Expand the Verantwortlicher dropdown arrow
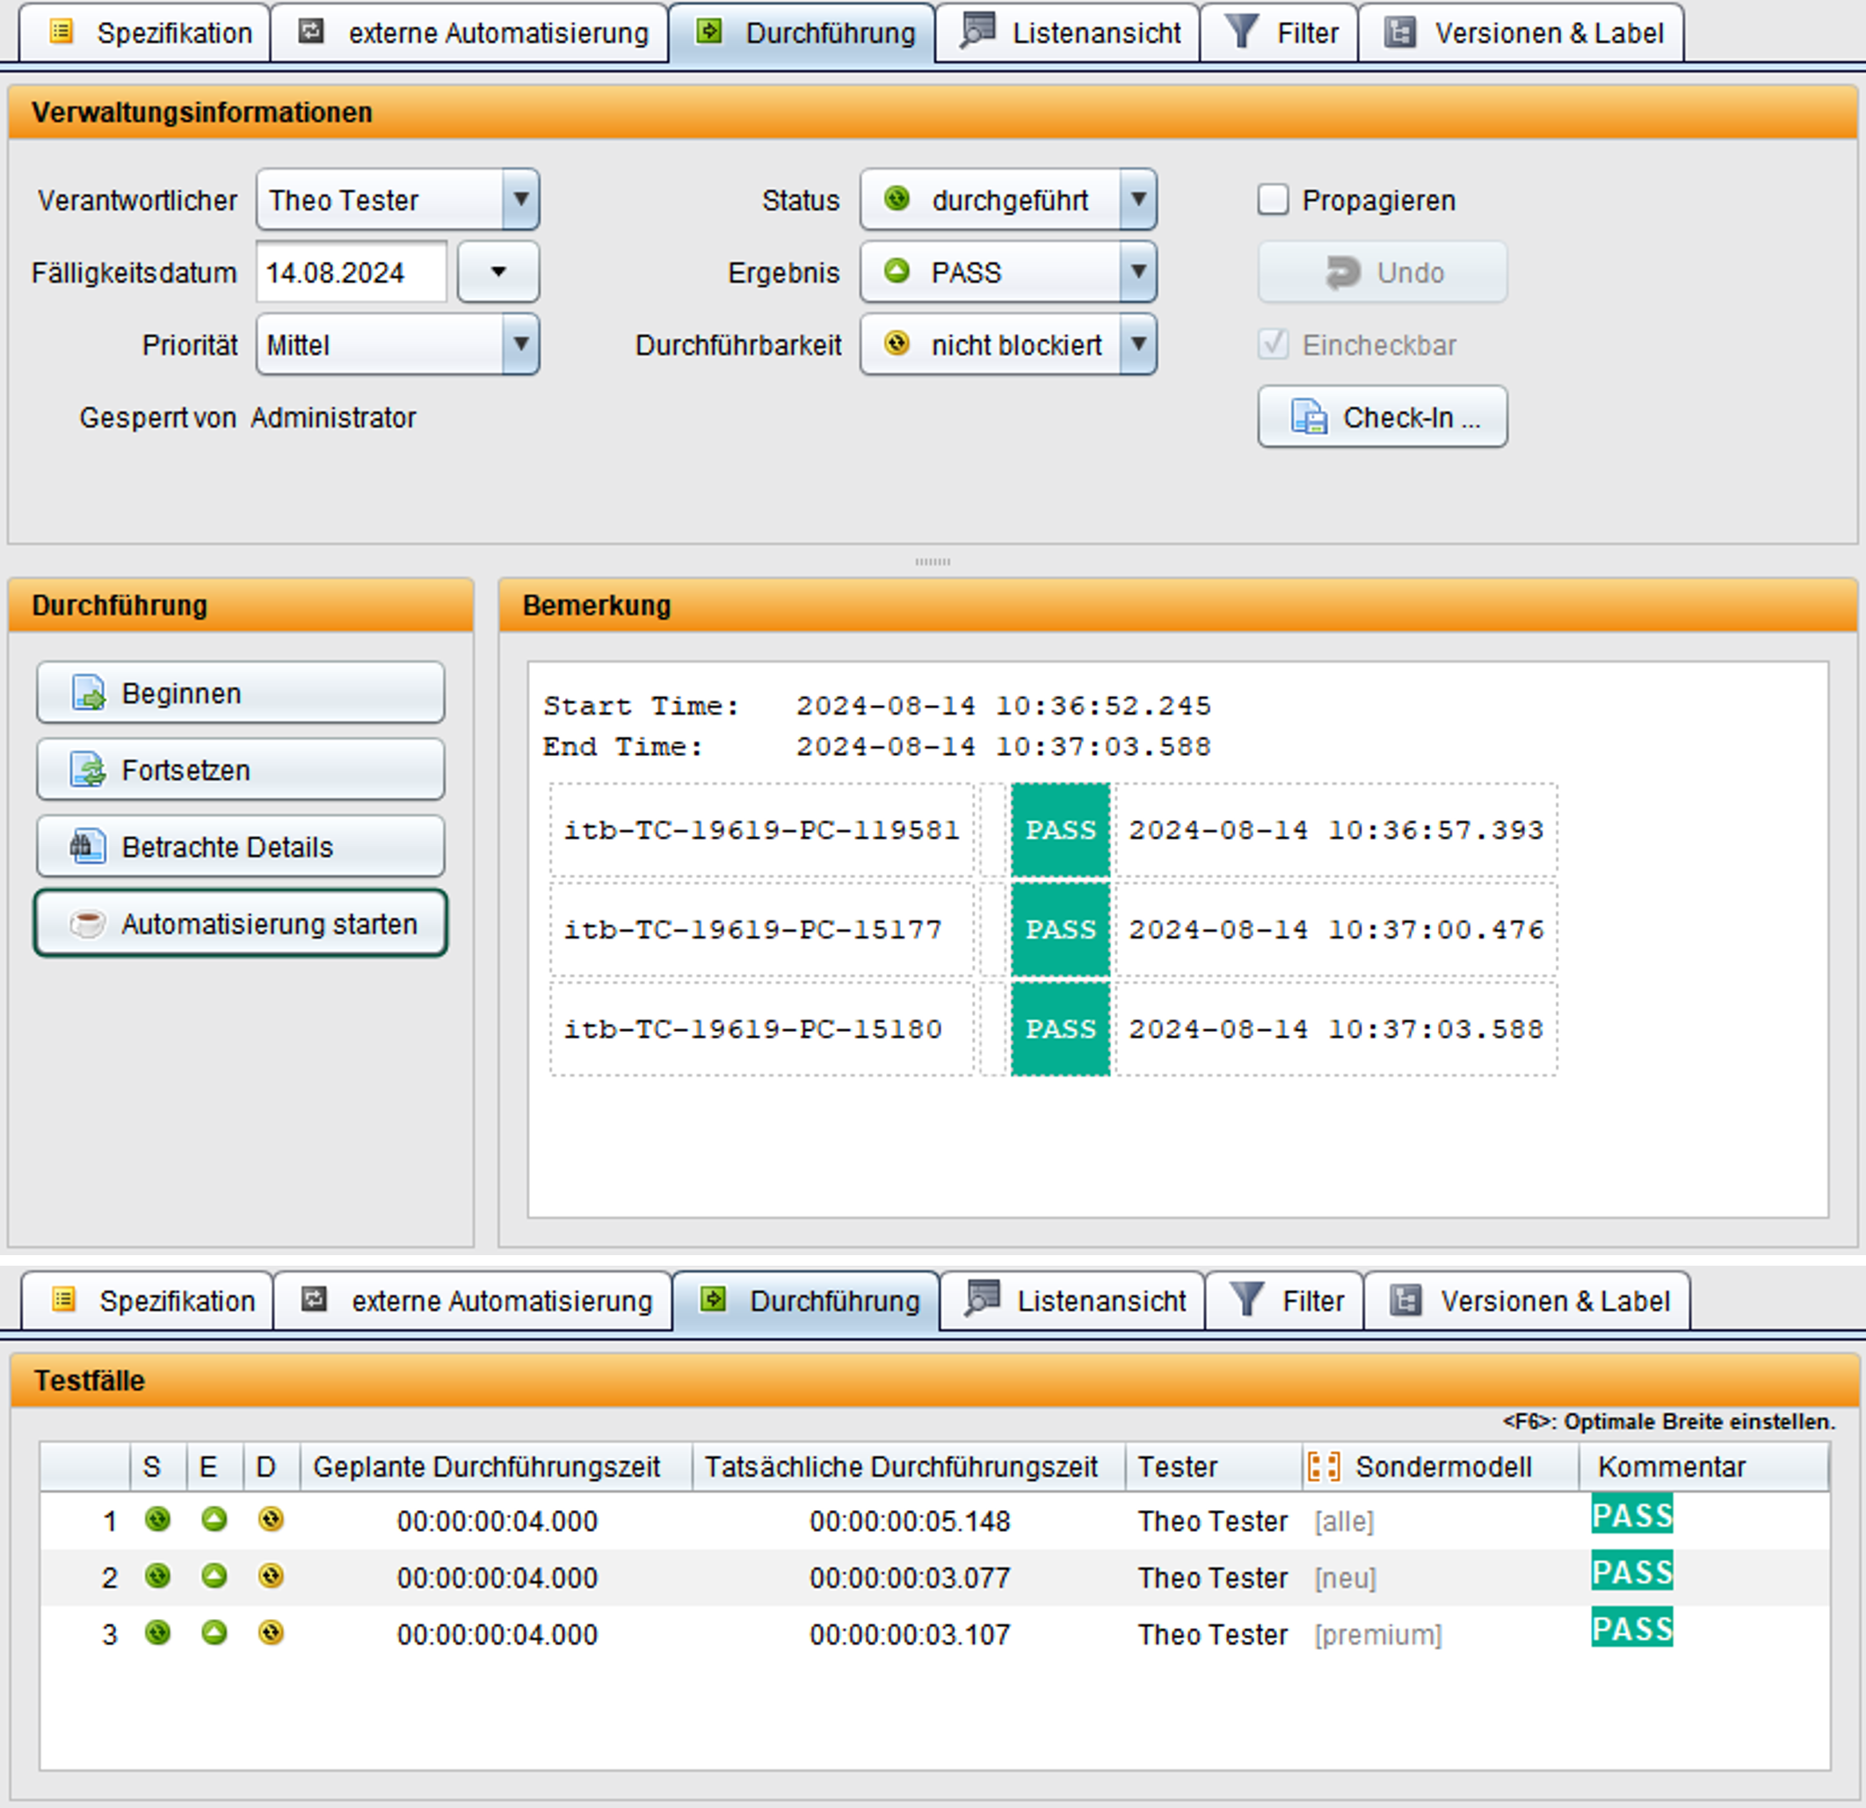1866x1808 pixels. (520, 200)
